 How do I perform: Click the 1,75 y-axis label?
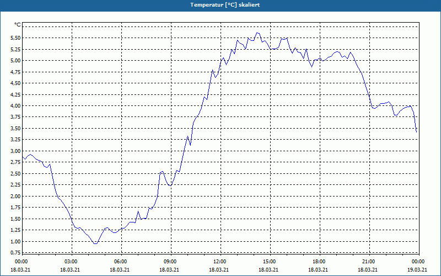tap(15, 208)
